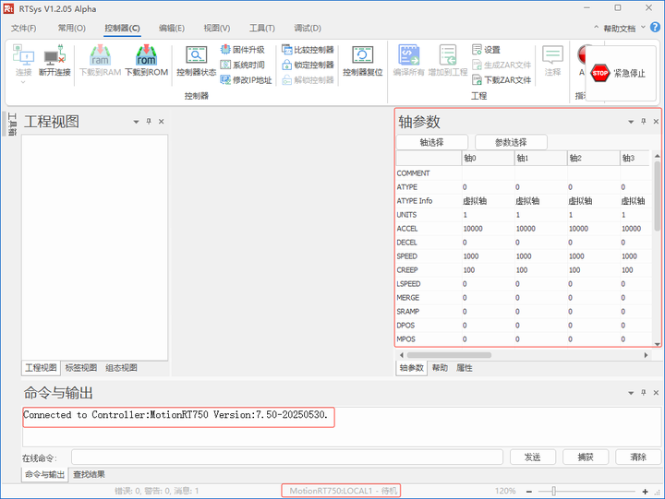Click 增加到工程 add to project icon
The width and height of the screenshot is (665, 499).
tap(447, 61)
